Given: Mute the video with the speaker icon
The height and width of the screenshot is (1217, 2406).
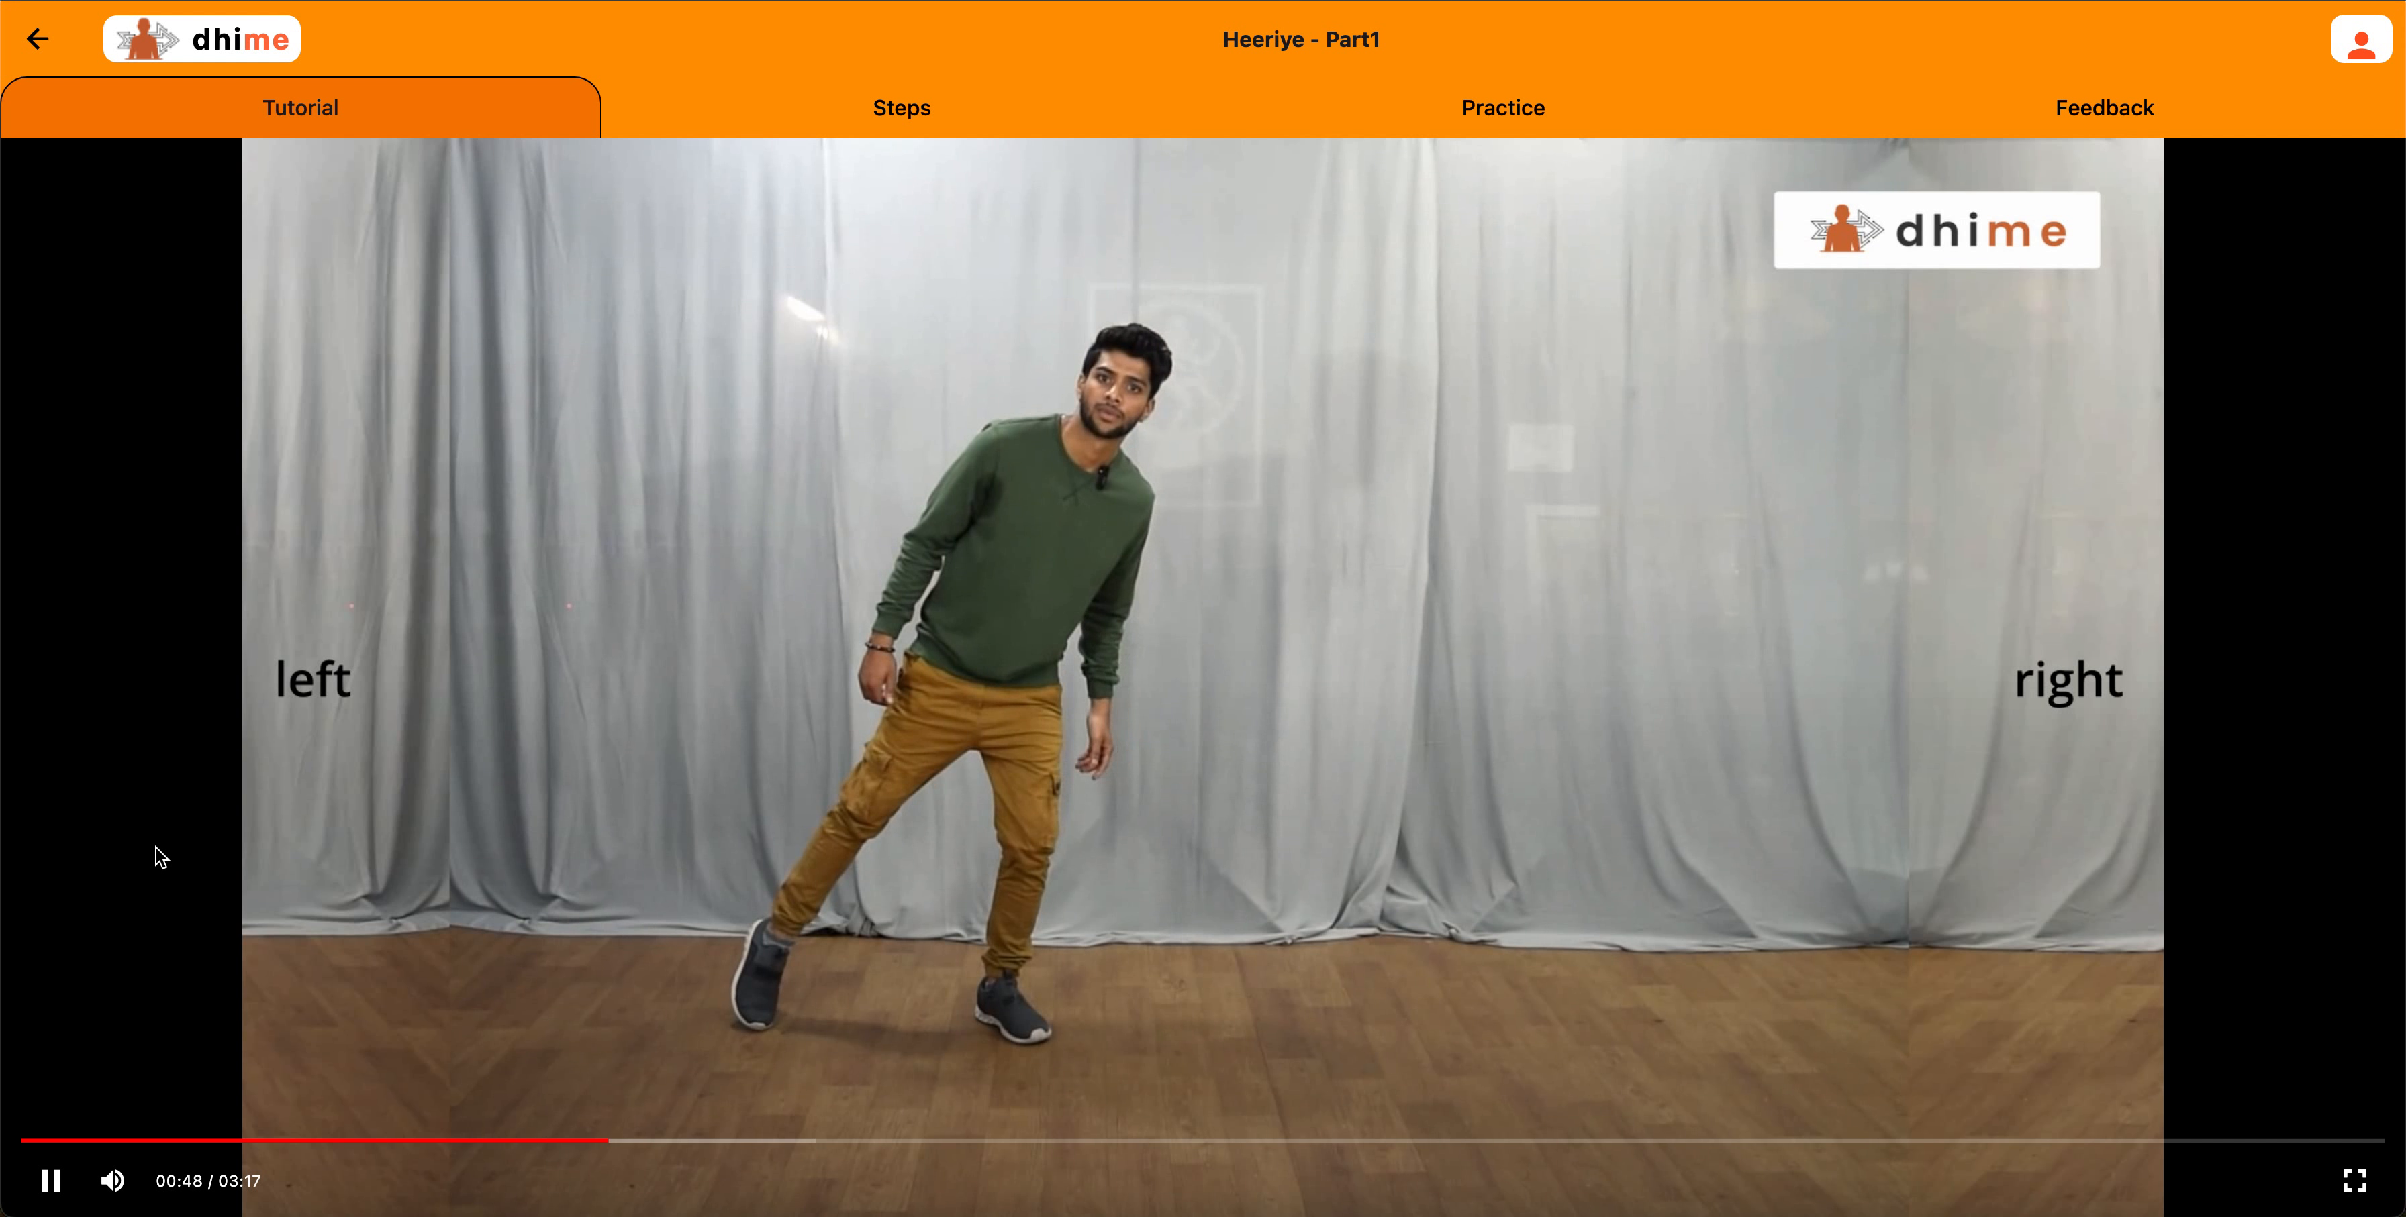Looking at the screenshot, I should [112, 1181].
